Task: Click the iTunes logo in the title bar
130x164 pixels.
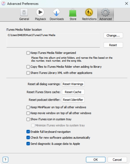Action: tap(4, 4)
